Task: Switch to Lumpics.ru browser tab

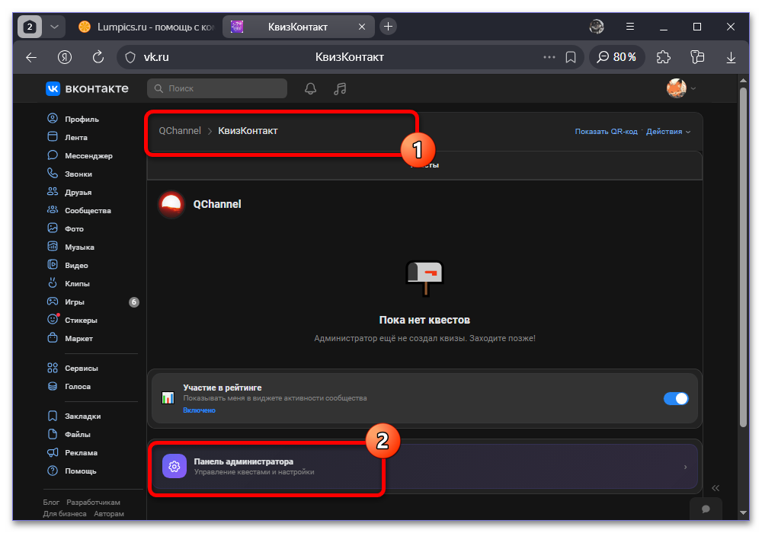Action: pos(146,27)
